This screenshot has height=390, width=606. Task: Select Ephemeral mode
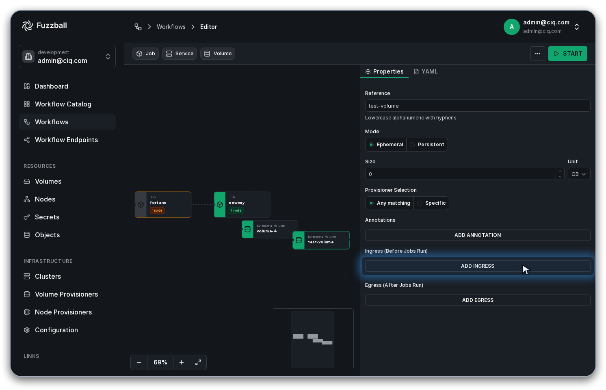pos(386,145)
